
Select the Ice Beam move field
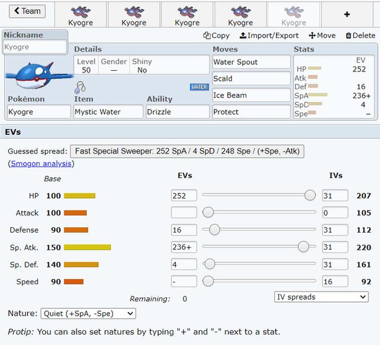click(252, 95)
